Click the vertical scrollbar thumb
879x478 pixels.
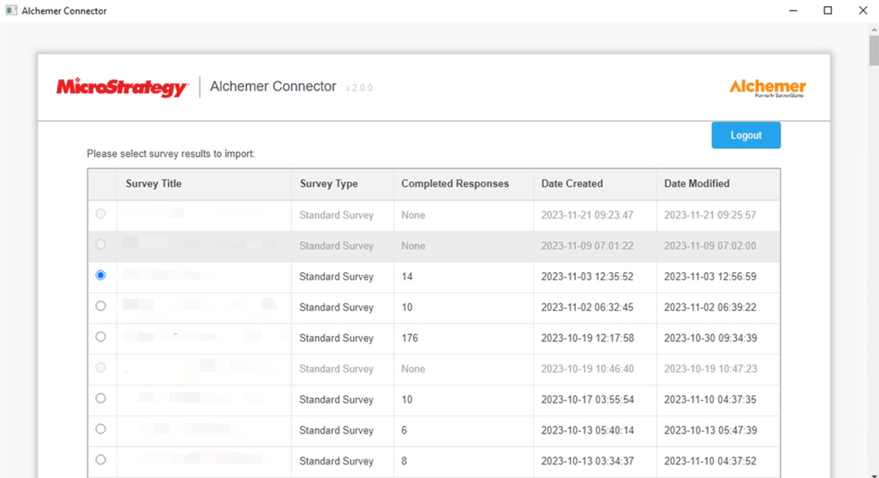pyautogui.click(x=874, y=50)
